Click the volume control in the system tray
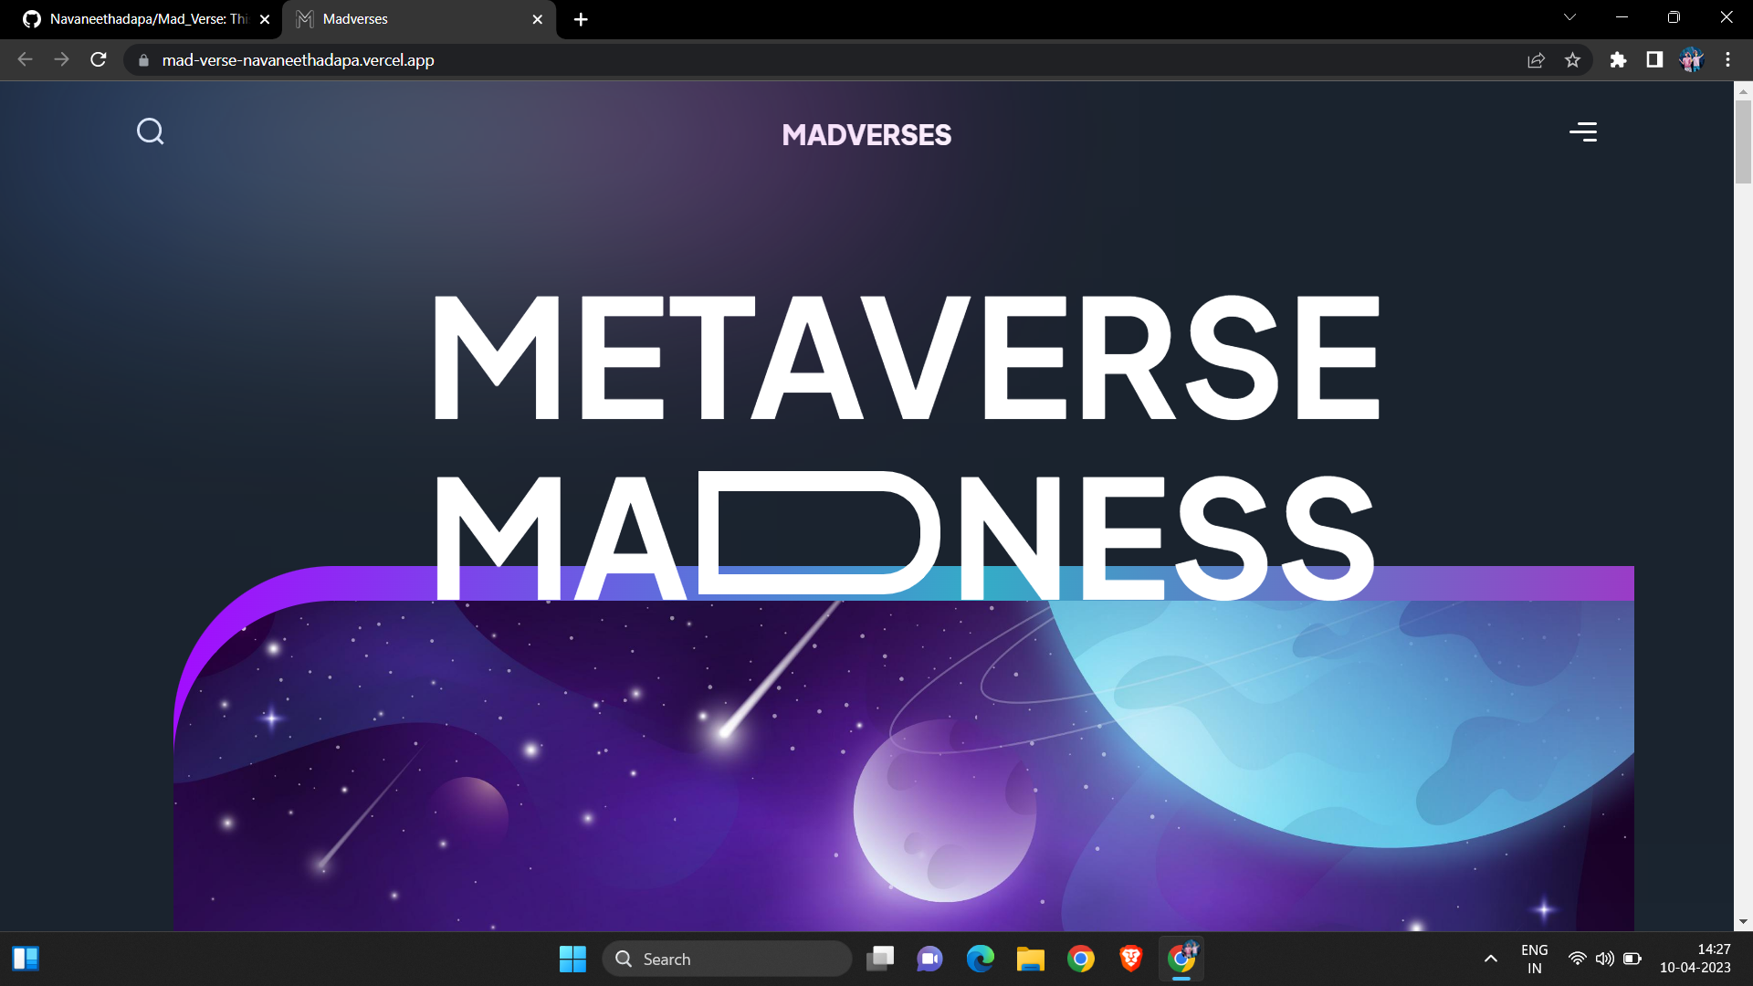The image size is (1753, 986). pos(1606,959)
